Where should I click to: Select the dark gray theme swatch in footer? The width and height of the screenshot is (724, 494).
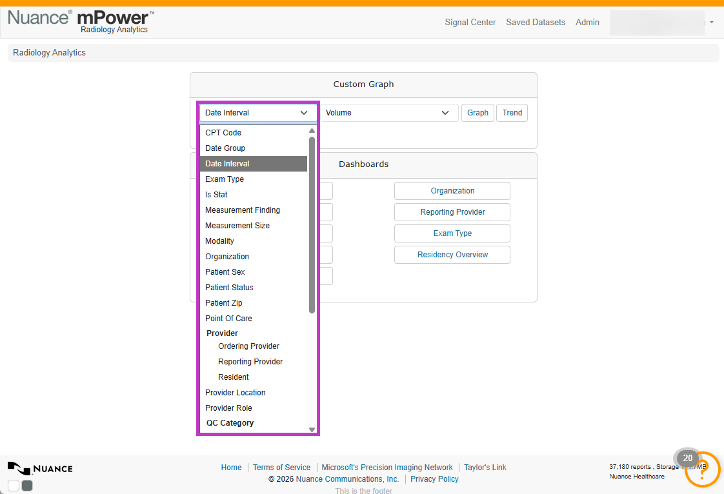[27, 485]
